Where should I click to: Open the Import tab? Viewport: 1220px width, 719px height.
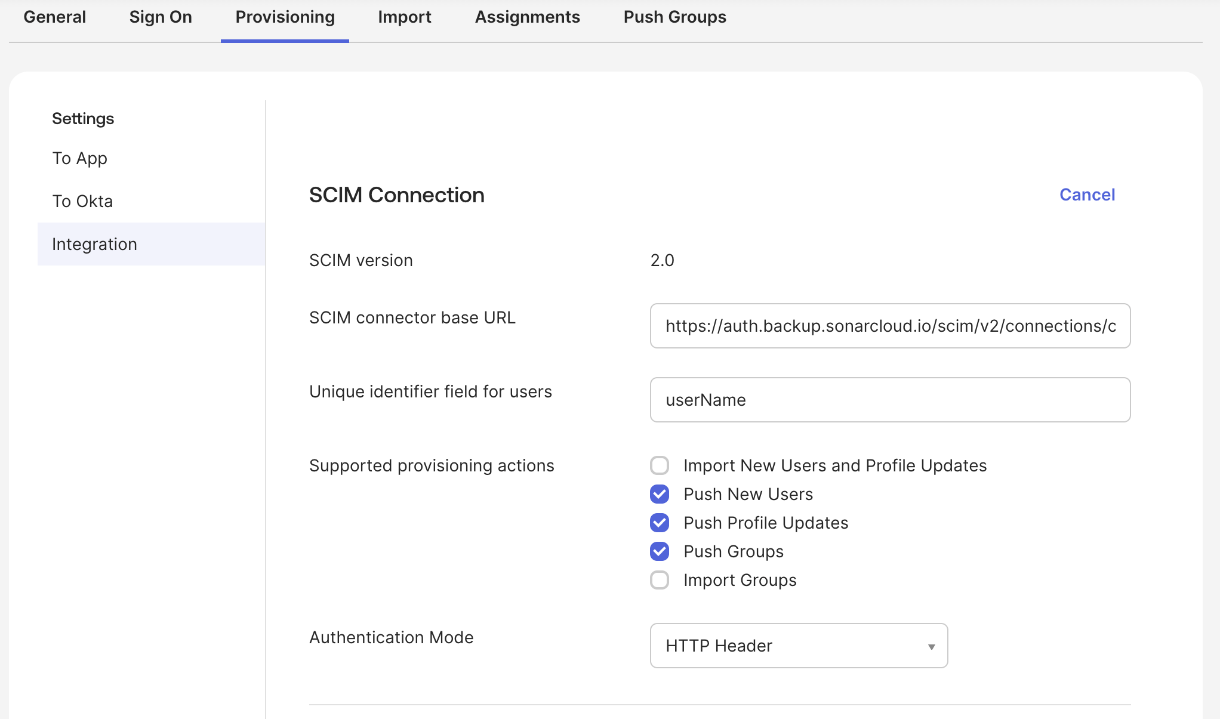[404, 17]
